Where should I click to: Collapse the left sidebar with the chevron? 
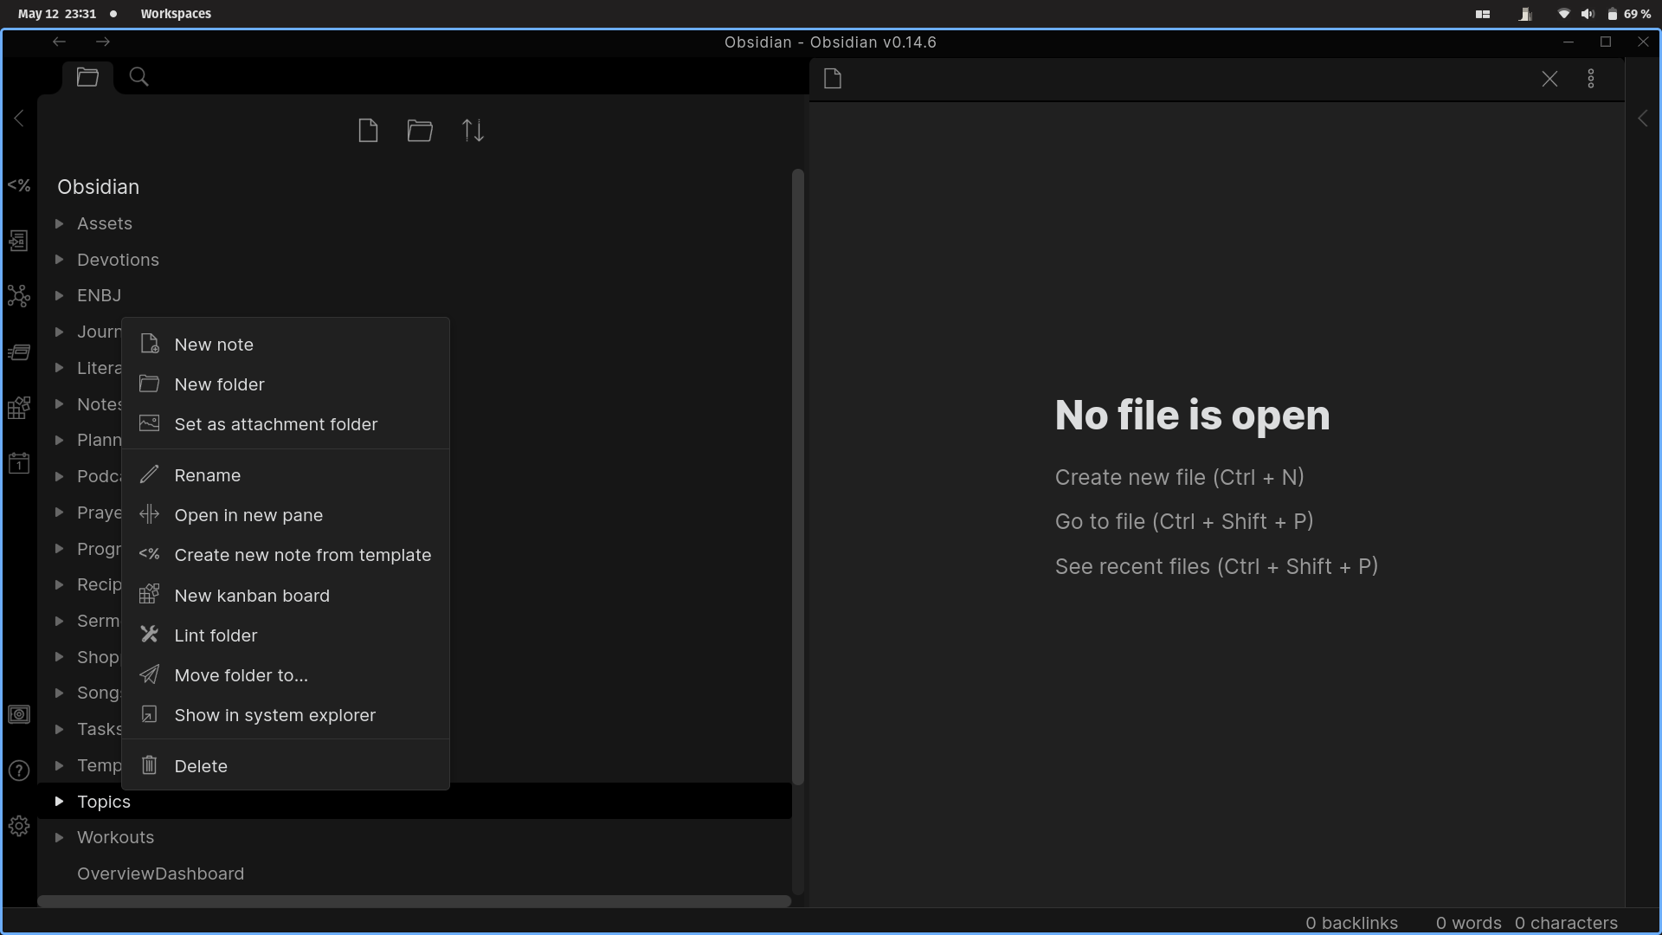(19, 119)
